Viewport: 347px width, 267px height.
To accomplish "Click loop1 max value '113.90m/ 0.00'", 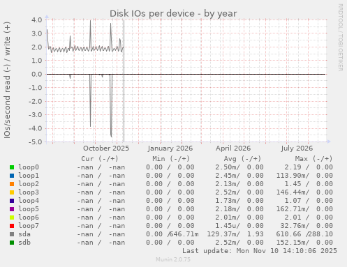I will tap(304, 176).
